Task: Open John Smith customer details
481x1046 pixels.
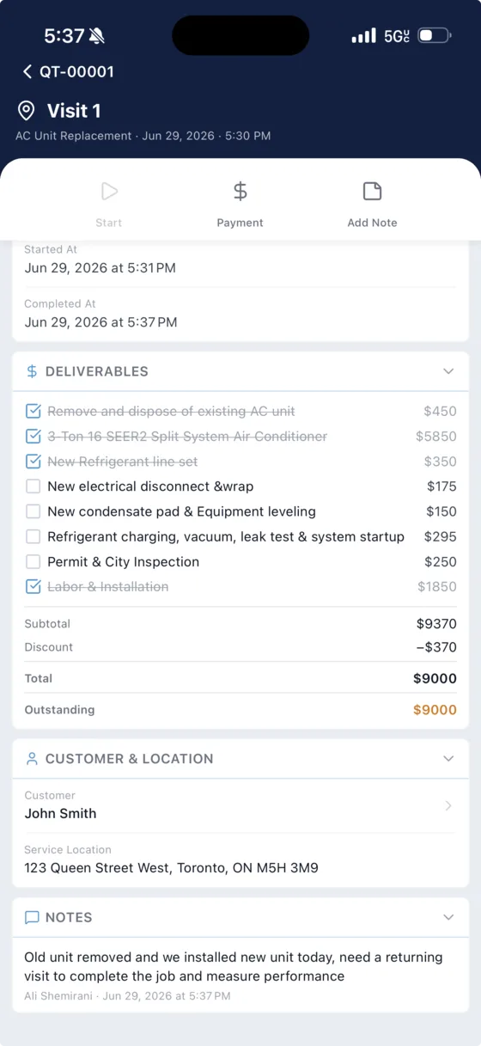Action: click(x=240, y=806)
